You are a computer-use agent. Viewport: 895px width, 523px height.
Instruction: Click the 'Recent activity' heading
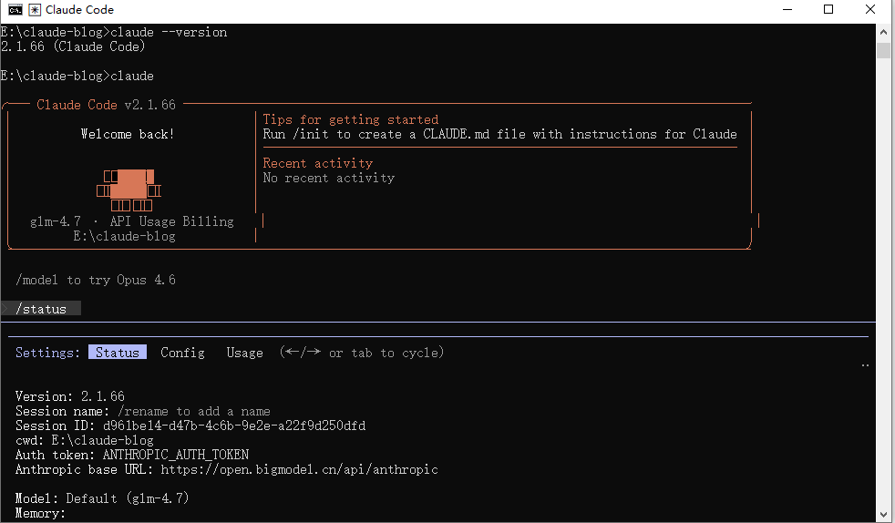pos(318,163)
